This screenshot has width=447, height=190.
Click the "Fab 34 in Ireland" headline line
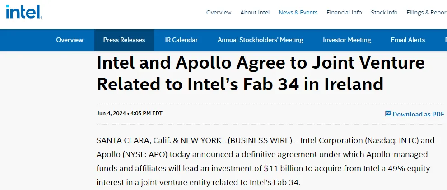pyautogui.click(x=240, y=84)
